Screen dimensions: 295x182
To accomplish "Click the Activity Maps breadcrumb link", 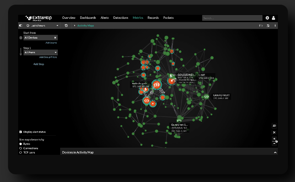I will click(86, 25).
